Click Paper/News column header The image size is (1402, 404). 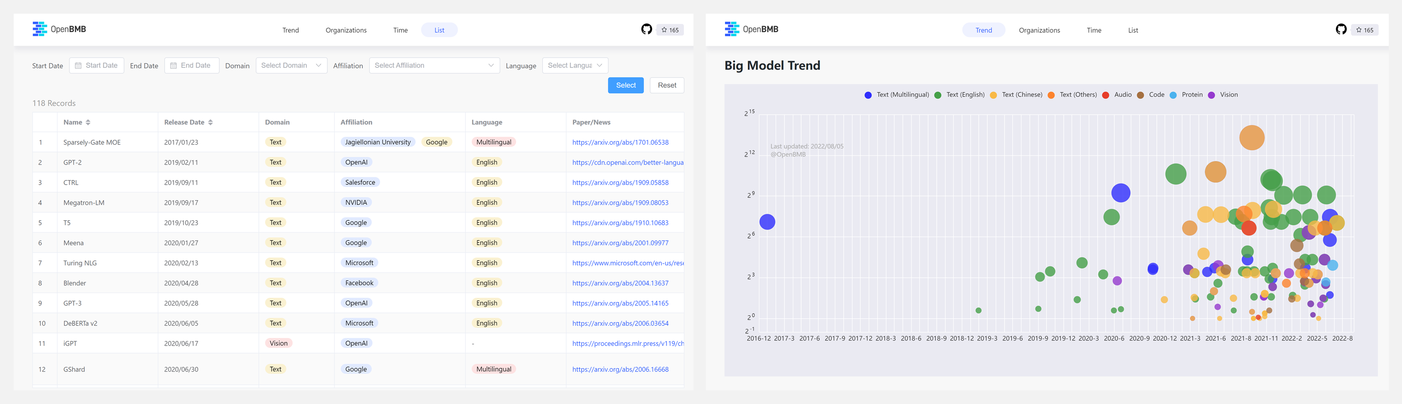click(x=591, y=122)
